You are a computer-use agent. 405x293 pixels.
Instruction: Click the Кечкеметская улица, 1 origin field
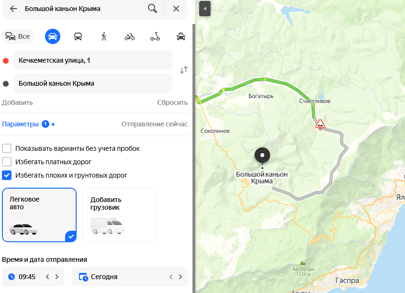pyautogui.click(x=93, y=60)
